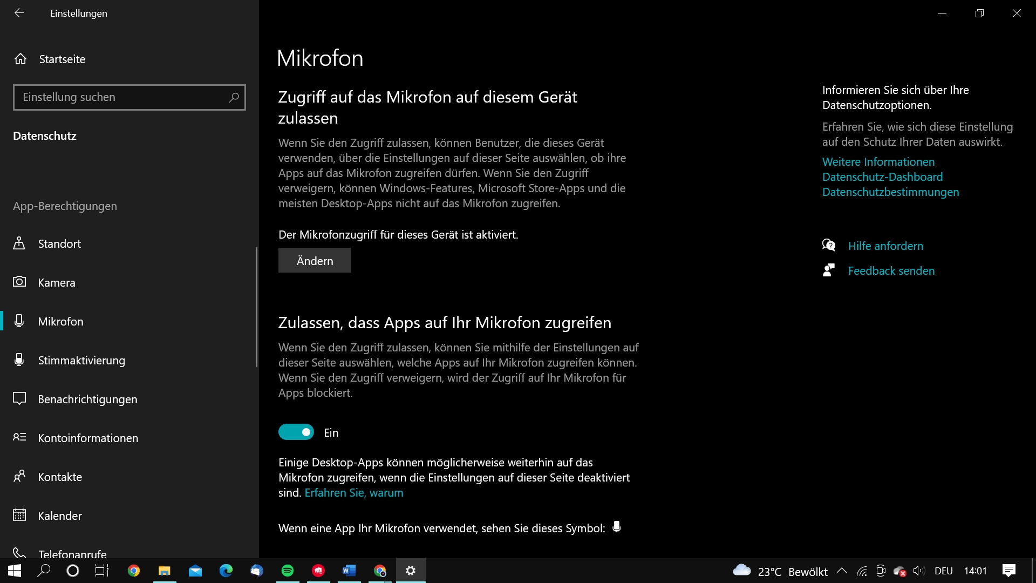Viewport: 1036px width, 583px height.
Task: Click the sidebar vertical scrollbar
Action: pos(256,307)
